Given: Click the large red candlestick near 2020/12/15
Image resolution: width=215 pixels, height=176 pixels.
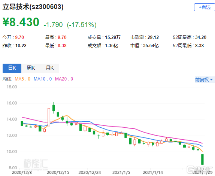Looking at the screenshot, I should (49, 117).
